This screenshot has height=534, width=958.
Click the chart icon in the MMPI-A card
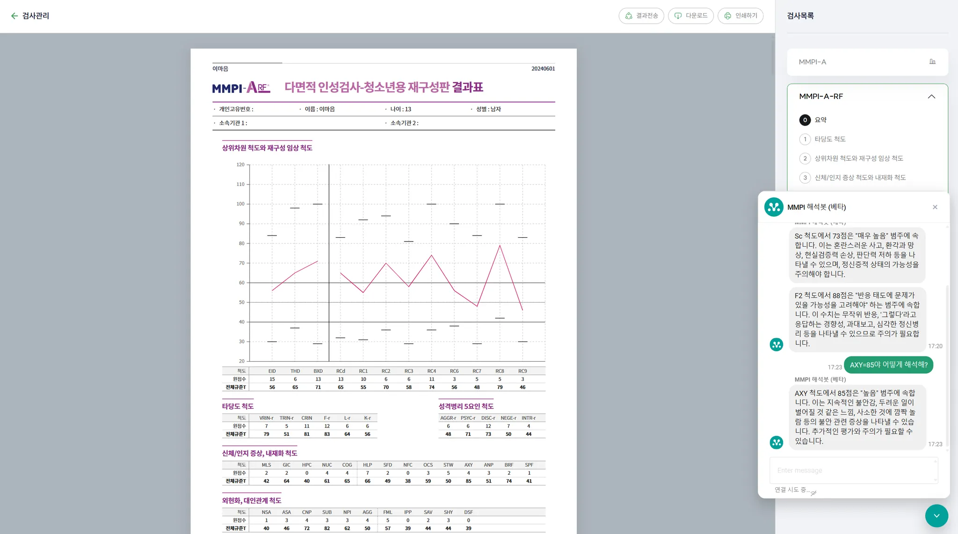(x=932, y=62)
